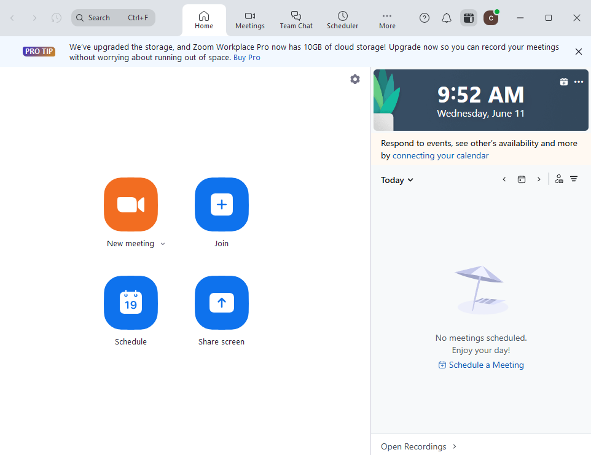Click the connecting your calendar link
Viewport: 591px width, 455px height.
(x=440, y=155)
